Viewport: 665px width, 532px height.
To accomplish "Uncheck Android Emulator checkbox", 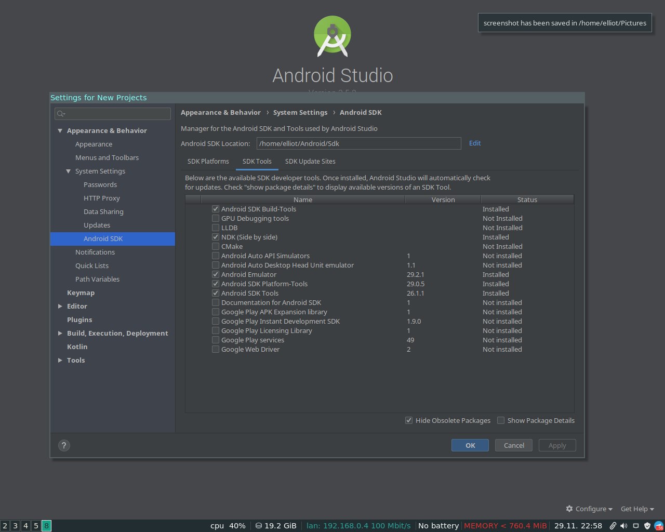I will [x=216, y=274].
